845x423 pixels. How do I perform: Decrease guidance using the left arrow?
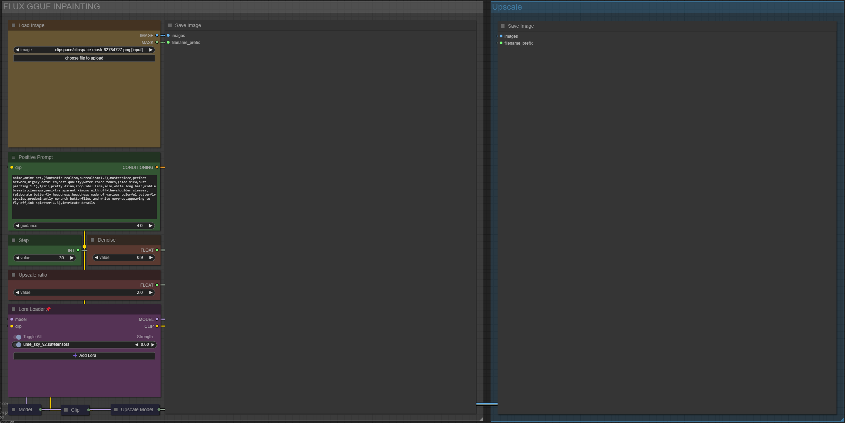[17, 226]
